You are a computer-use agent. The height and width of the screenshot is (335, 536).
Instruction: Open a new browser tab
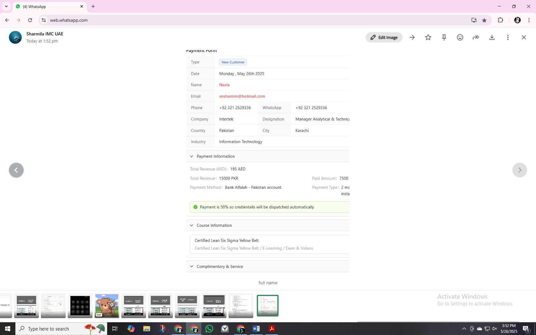click(93, 6)
